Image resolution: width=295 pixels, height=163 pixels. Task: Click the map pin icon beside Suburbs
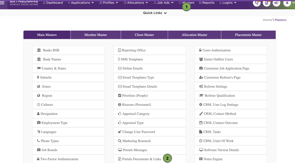click(x=38, y=77)
